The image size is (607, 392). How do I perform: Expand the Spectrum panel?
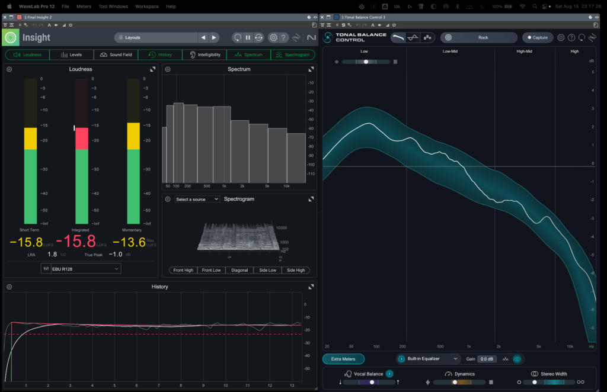point(311,69)
